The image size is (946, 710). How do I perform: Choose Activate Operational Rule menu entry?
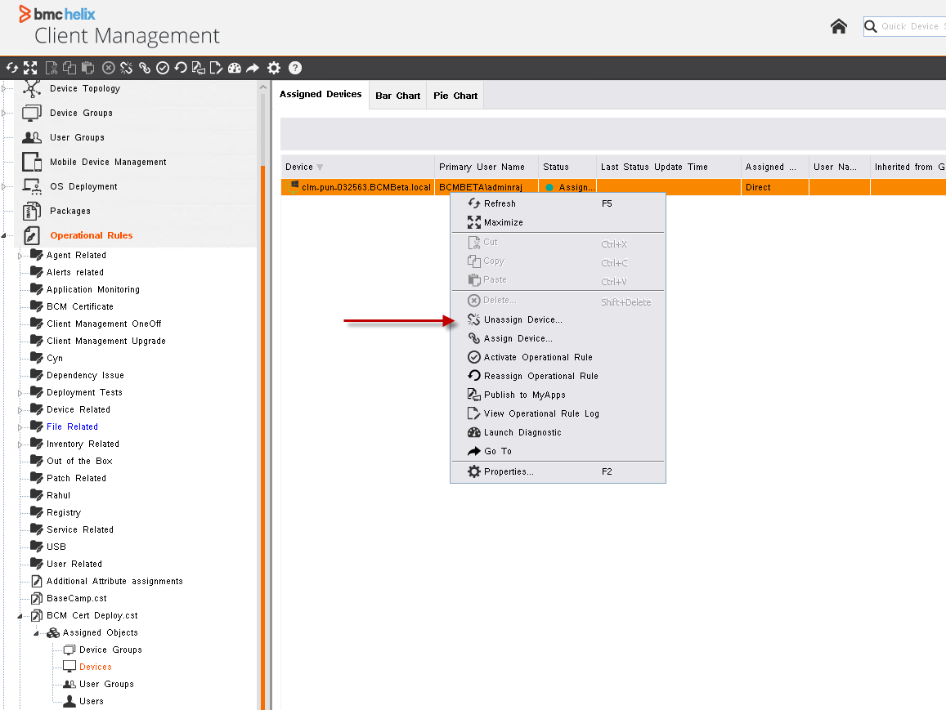click(x=558, y=357)
